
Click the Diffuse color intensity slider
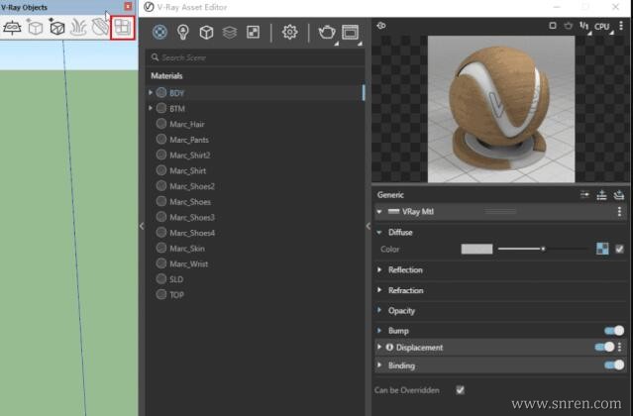click(x=543, y=249)
